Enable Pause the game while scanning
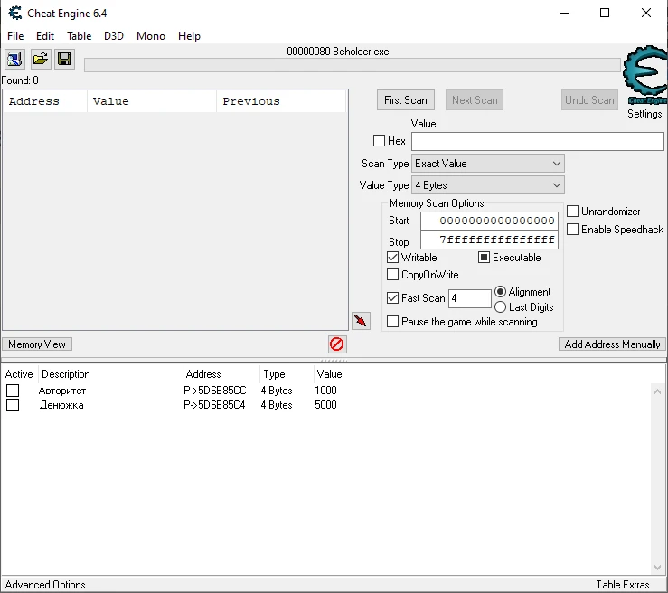 tap(392, 321)
